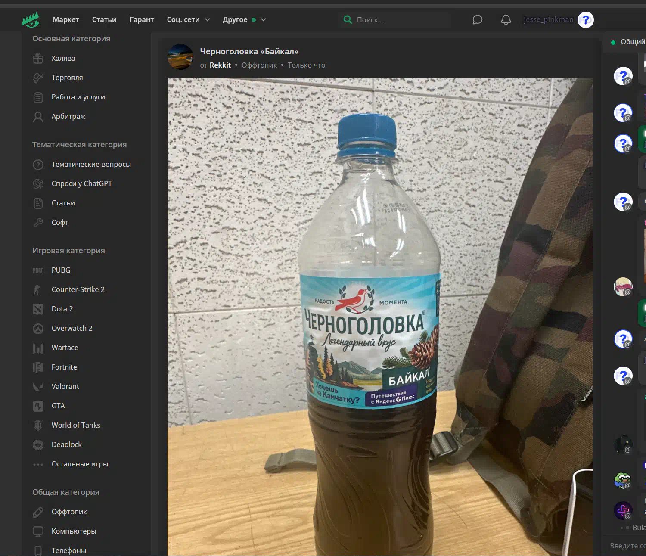Open Спроси у ChatGPT icon
Screen dimensions: 646x556
tap(38, 184)
